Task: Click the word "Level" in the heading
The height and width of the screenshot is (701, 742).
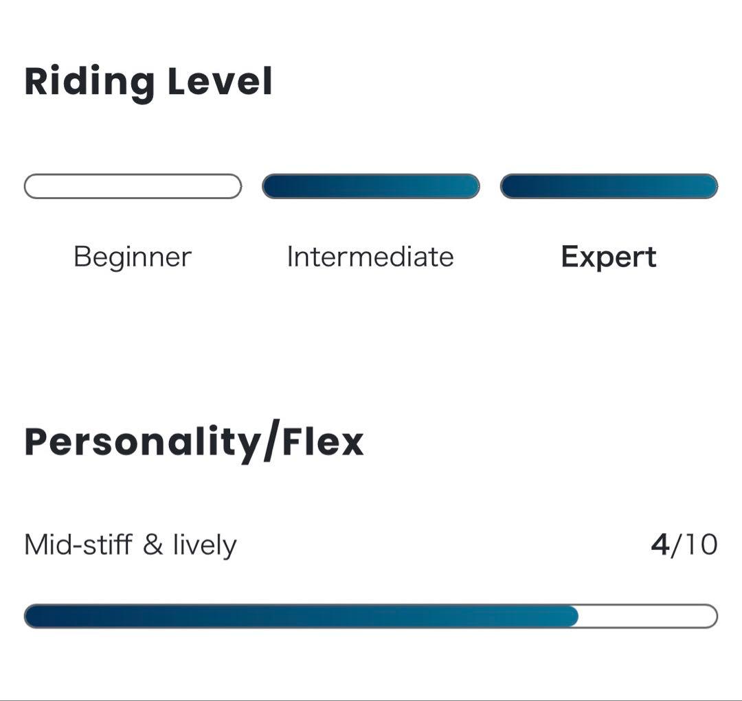Action: pos(220,81)
